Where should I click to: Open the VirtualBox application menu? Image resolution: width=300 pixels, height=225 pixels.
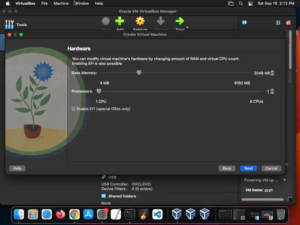(25, 3)
